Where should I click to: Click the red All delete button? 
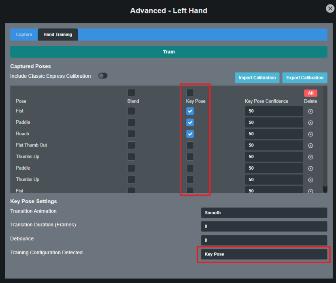pyautogui.click(x=310, y=93)
